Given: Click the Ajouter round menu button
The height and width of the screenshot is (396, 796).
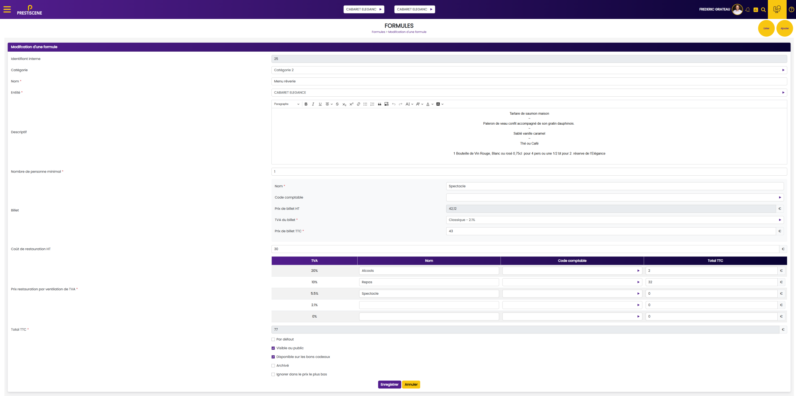Looking at the screenshot, I should click(784, 28).
